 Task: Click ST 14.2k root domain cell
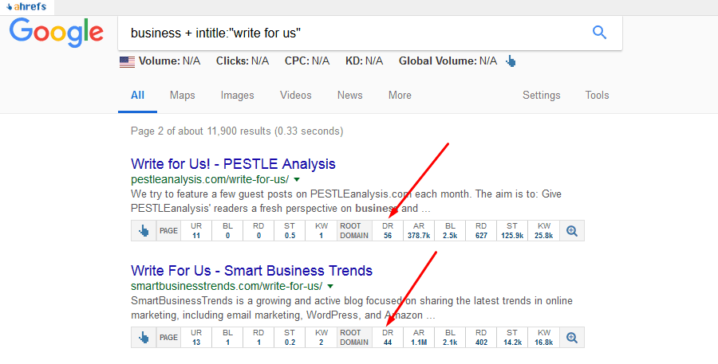tap(512, 338)
